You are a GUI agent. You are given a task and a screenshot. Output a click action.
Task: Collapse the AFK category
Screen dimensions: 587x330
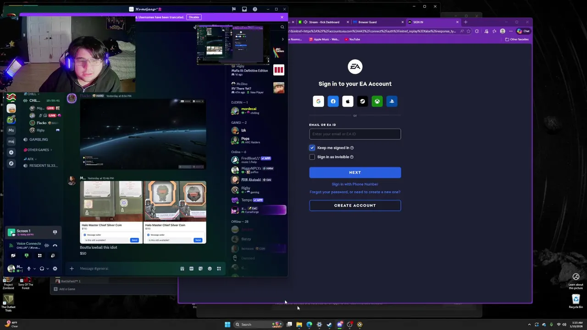point(29,159)
